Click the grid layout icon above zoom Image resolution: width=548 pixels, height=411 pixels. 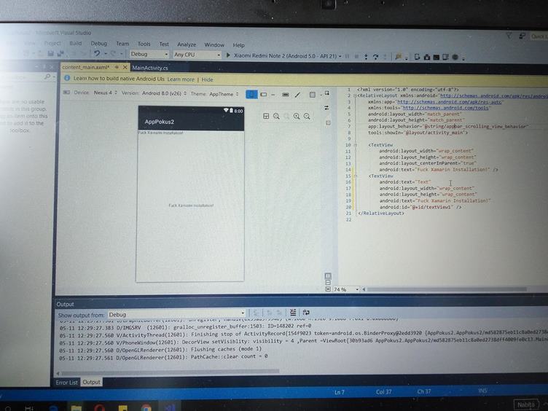(266, 116)
